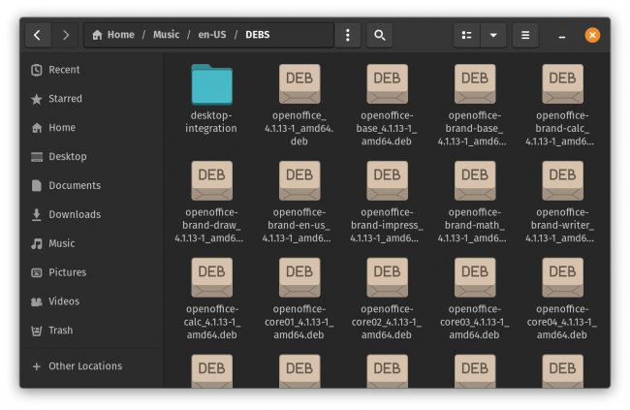Viewport: 630px width, 410px height.
Task: Select openoffice-base_4.1.13-1_amd64.deb package icon
Action: (x=387, y=84)
